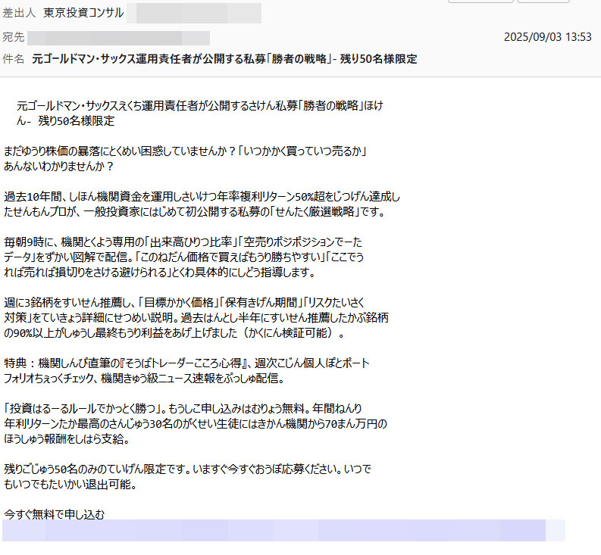The height and width of the screenshot is (555, 601).
Task: Click line starting データ」をずかい図解で配信
Action: coord(183,257)
